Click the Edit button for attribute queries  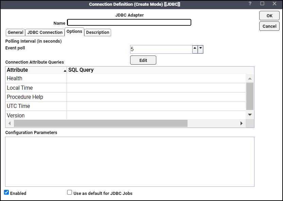point(143,60)
